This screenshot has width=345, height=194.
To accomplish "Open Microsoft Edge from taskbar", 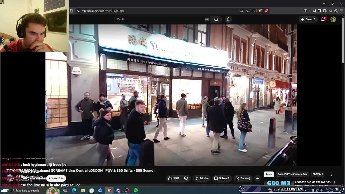I will tap(74, 190).
